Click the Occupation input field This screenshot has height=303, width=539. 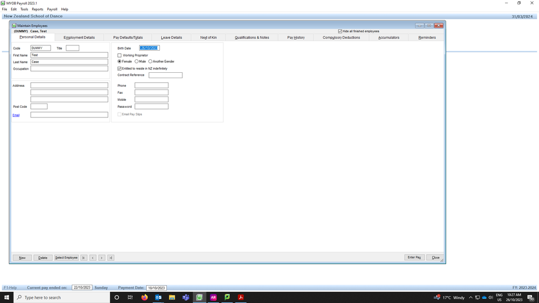coord(69,68)
